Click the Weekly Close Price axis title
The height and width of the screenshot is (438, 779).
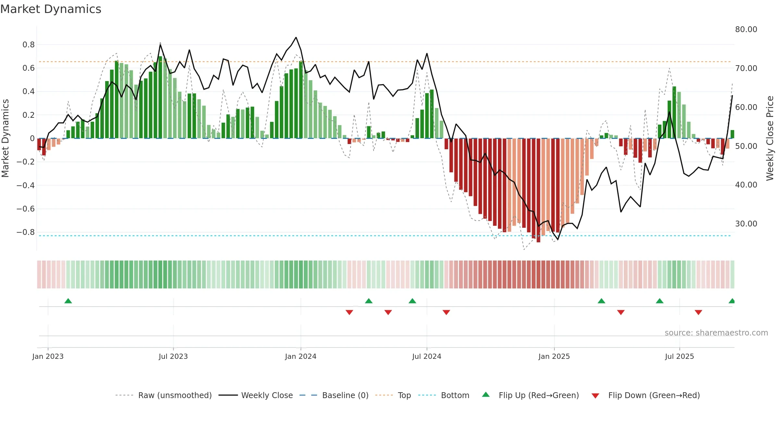[770, 138]
